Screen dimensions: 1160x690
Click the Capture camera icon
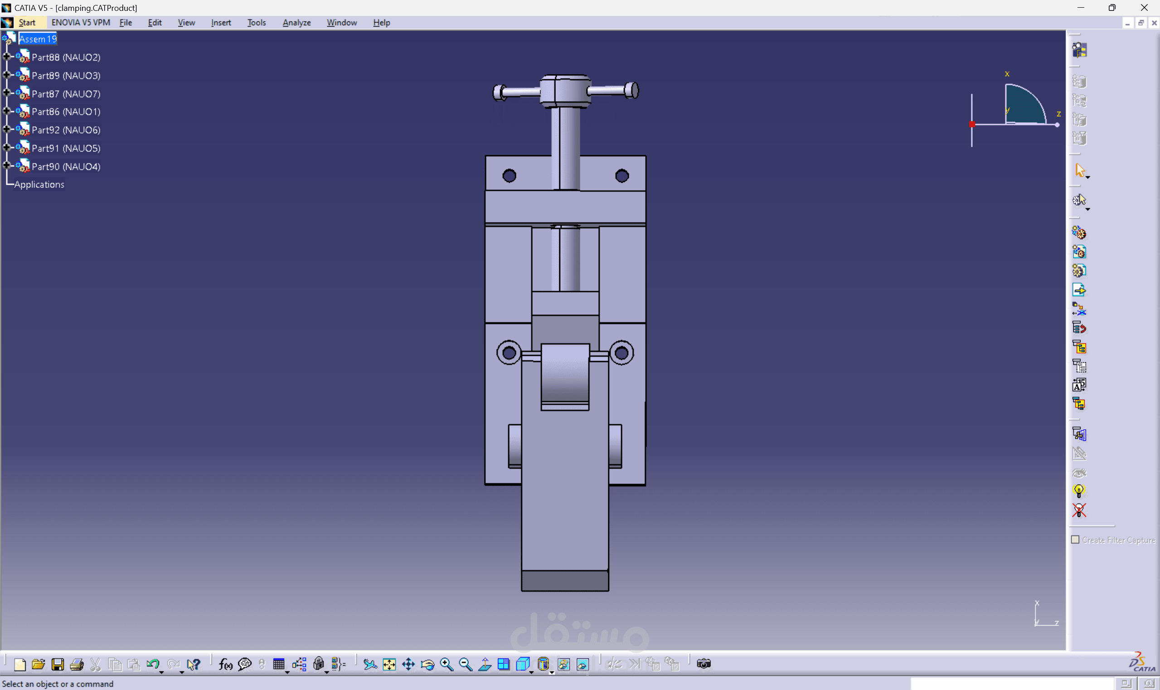click(704, 663)
